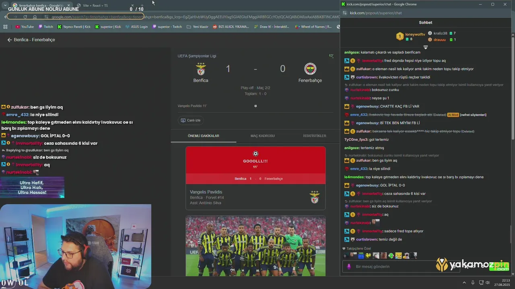Click the AI Mod badge on deleted message
Screen dimensions: 515x289
453,115
